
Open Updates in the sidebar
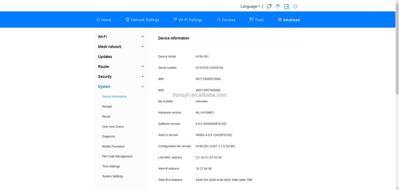coord(105,57)
